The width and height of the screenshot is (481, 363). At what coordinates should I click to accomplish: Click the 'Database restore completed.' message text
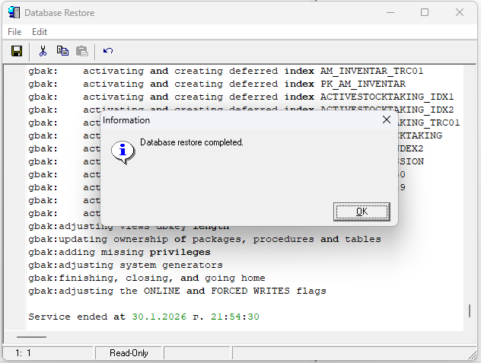click(x=192, y=142)
